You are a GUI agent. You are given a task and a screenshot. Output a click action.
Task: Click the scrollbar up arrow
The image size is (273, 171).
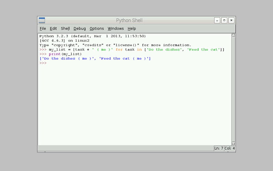point(234,35)
